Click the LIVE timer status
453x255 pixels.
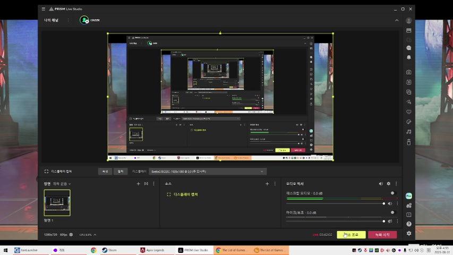coord(322,234)
